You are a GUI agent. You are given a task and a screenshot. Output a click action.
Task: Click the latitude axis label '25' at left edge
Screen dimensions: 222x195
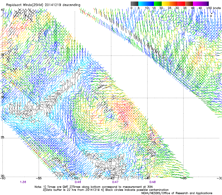2,137
